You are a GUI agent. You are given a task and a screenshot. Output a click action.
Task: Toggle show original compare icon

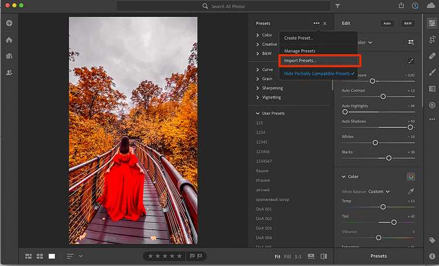[324, 256]
